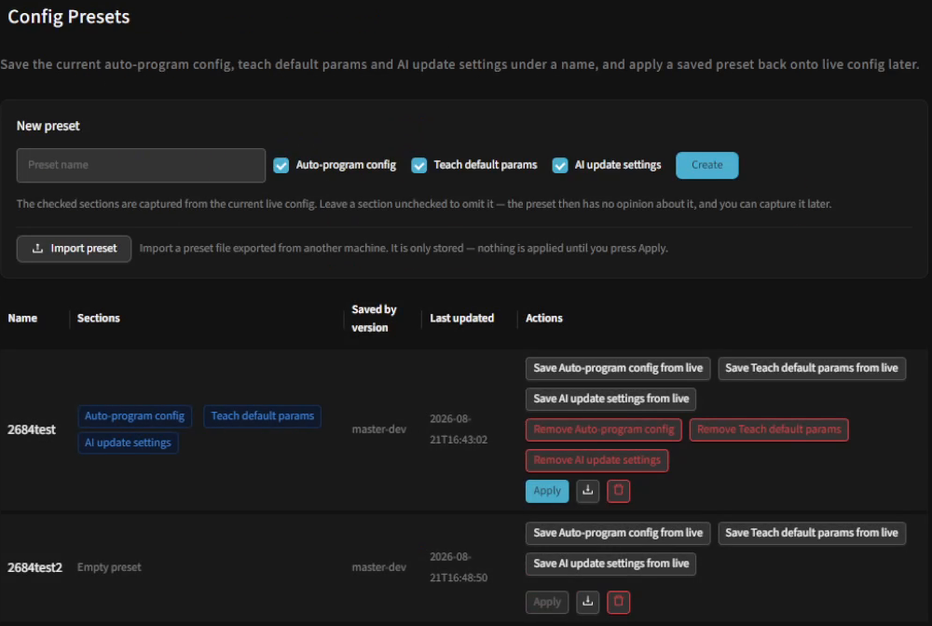Click the Empty preset label
This screenshot has height=626, width=932.
[109, 567]
